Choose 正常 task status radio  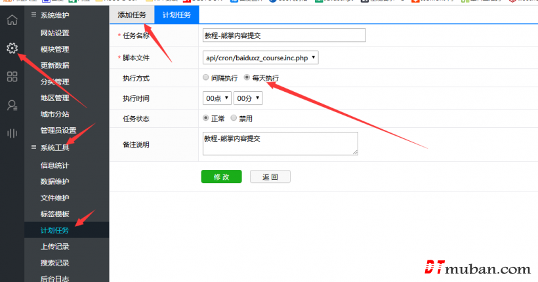pos(207,119)
